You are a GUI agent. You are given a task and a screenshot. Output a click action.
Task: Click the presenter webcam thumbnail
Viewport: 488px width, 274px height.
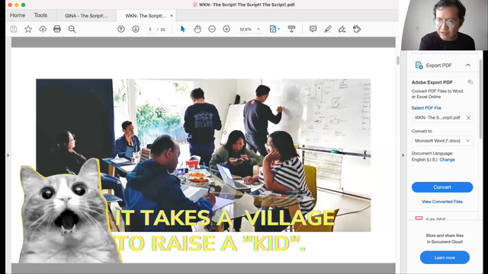(x=445, y=25)
